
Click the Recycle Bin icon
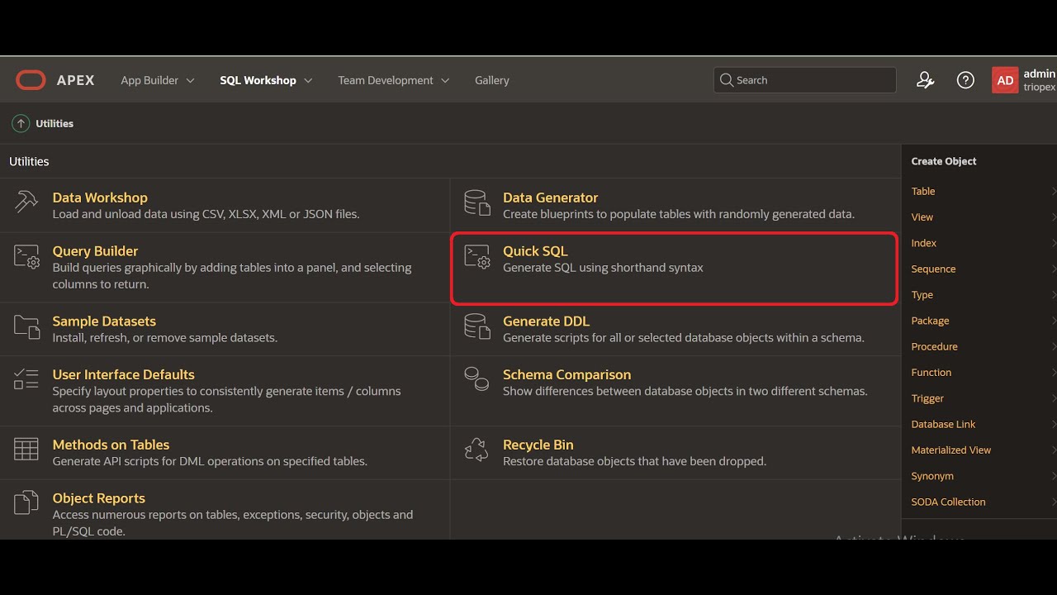coord(476,450)
